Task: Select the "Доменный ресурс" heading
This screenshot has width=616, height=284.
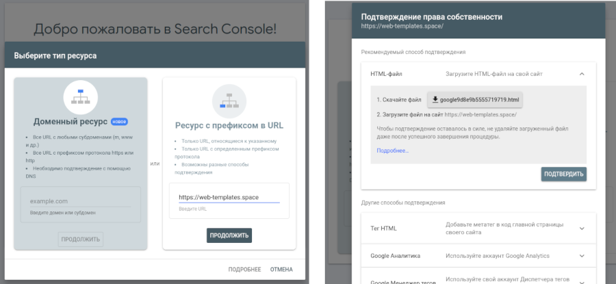Action: pyautogui.click(x=69, y=122)
